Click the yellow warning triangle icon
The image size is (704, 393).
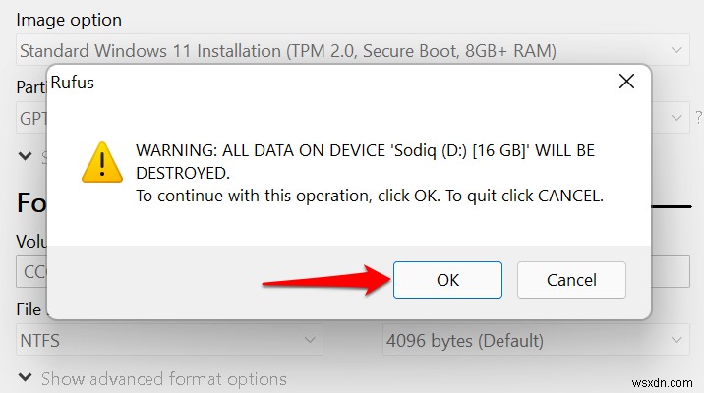click(x=102, y=162)
